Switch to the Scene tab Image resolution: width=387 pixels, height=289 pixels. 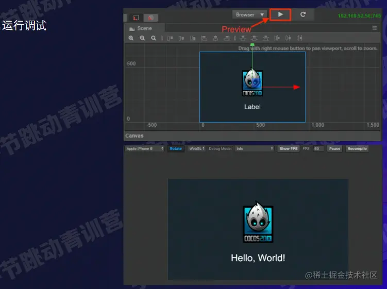[x=144, y=28]
